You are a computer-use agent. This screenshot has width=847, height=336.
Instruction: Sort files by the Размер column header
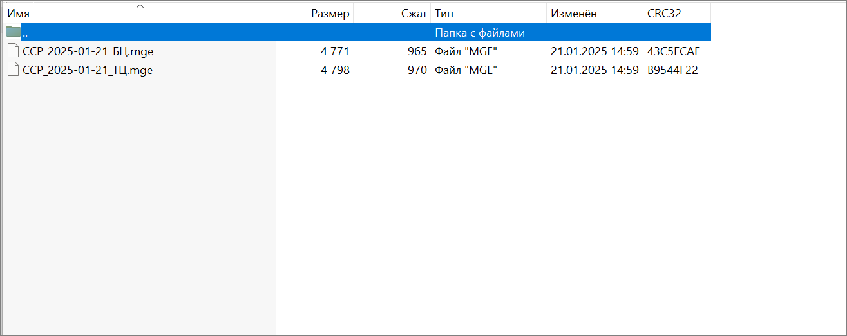(x=330, y=14)
